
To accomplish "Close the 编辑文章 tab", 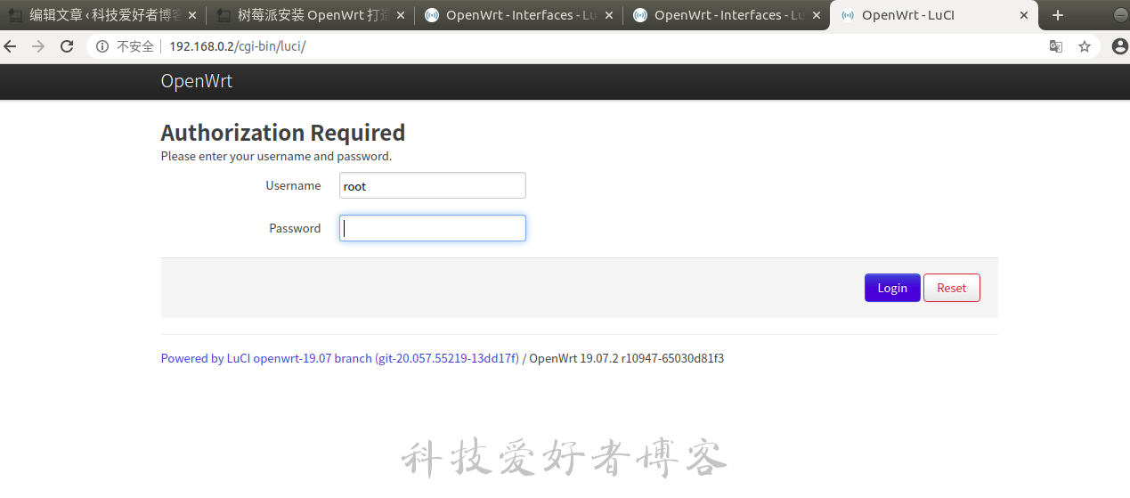I will pos(192,15).
